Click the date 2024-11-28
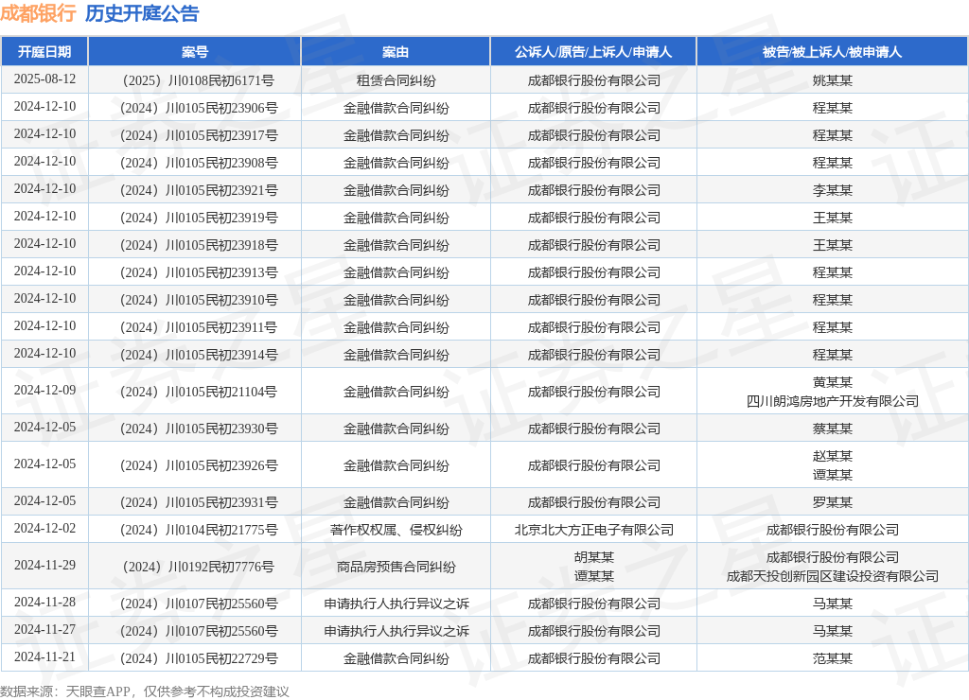 (x=44, y=603)
